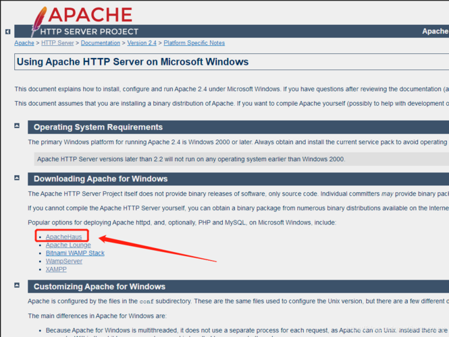The width and height of the screenshot is (449, 337).
Task: Click the Apache feather logo
Action: 38,22
